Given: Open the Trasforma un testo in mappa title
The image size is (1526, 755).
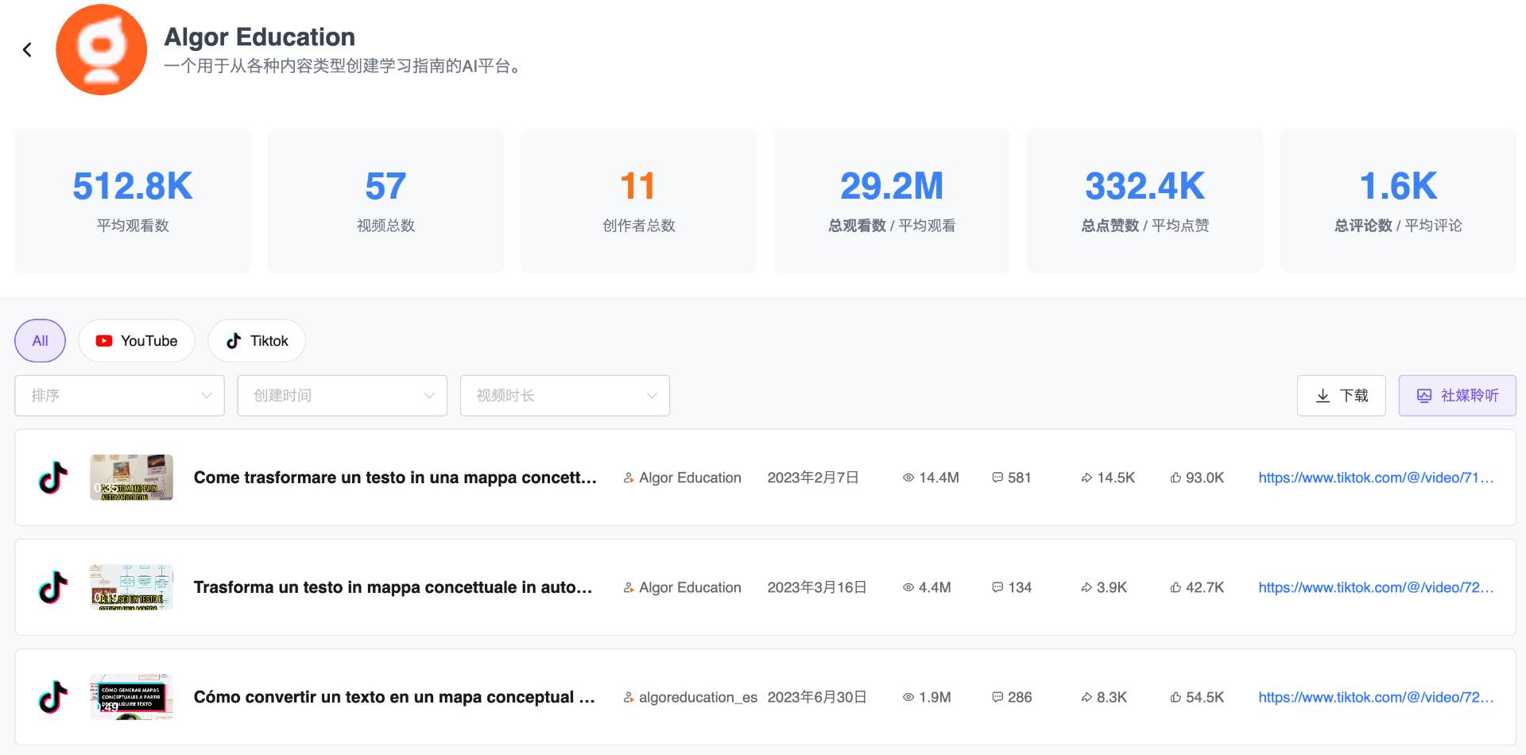Looking at the screenshot, I should [x=393, y=587].
